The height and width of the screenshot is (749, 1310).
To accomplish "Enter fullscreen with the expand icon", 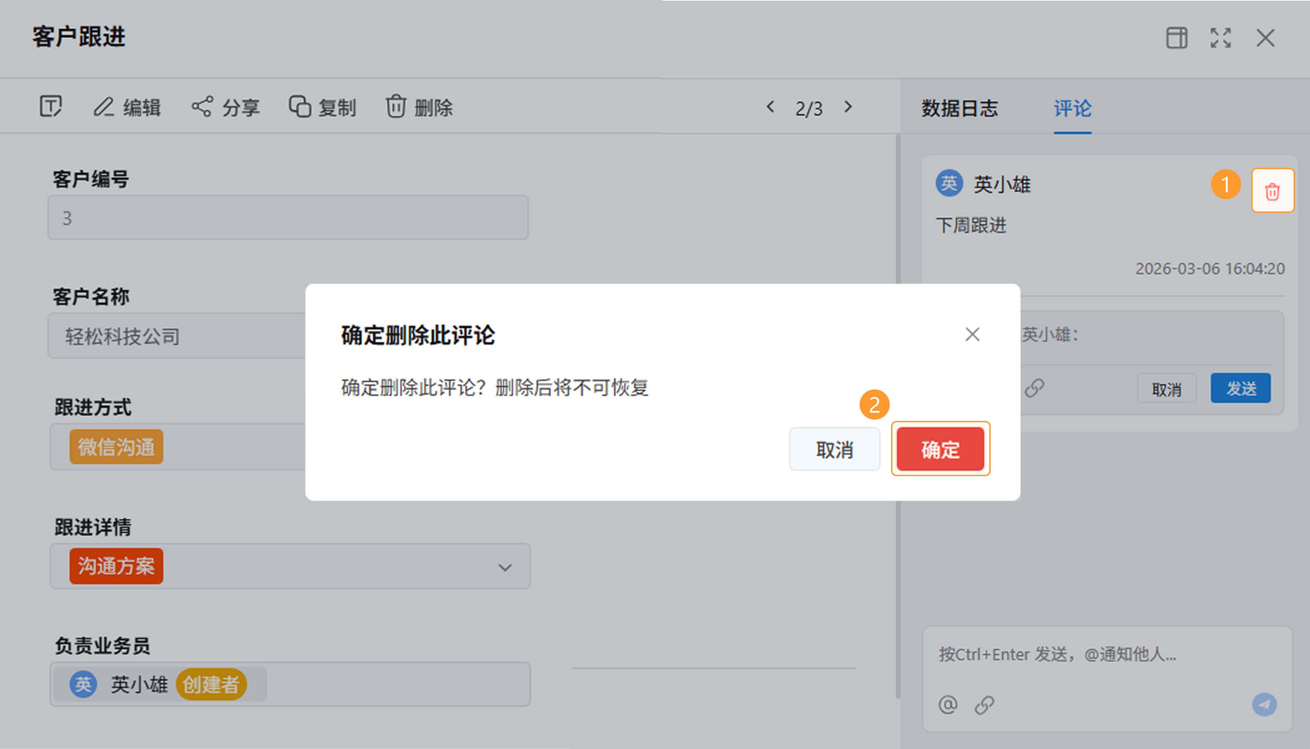I will [x=1221, y=38].
